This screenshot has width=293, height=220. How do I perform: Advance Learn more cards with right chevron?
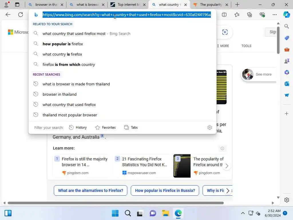point(227,166)
